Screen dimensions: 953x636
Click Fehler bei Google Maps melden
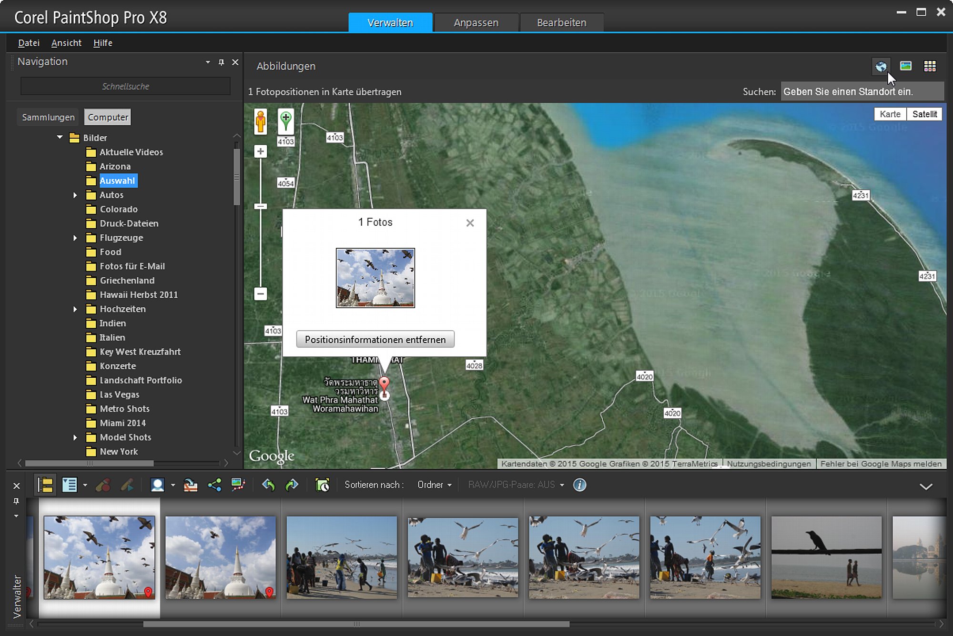coord(881,464)
